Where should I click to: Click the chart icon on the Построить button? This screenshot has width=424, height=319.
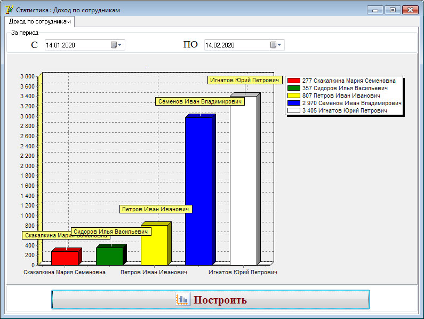tap(182, 300)
